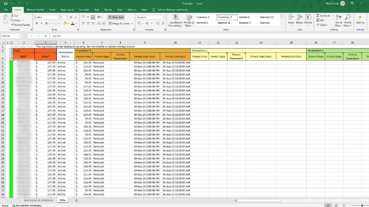The image size is (369, 207).
Task: Click the Cut scissors button
Action: click(x=14, y=15)
